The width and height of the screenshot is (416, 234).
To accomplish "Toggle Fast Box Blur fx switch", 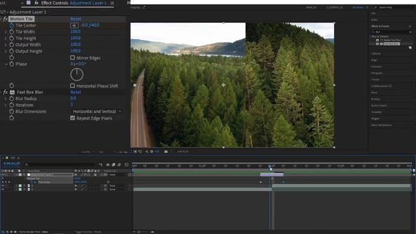I will pos(5,92).
